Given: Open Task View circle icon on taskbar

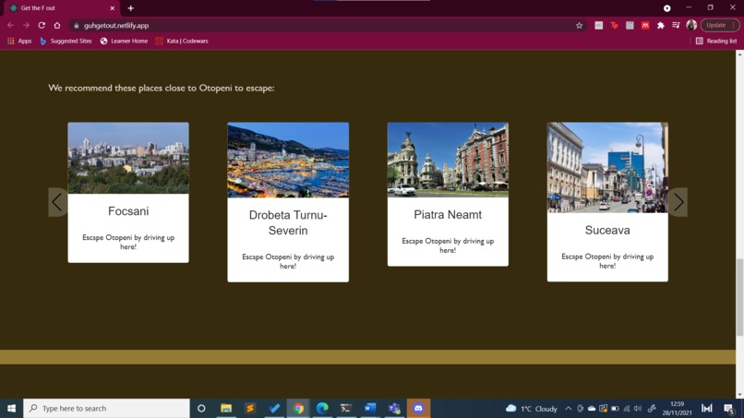Looking at the screenshot, I should pos(201,408).
